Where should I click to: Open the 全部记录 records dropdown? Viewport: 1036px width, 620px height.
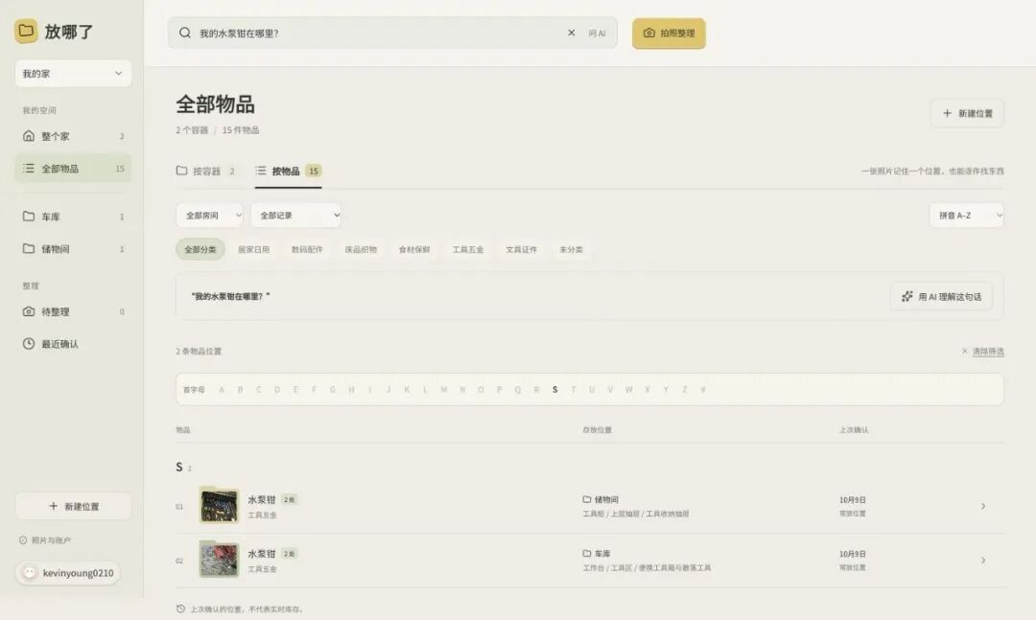pyautogui.click(x=296, y=216)
